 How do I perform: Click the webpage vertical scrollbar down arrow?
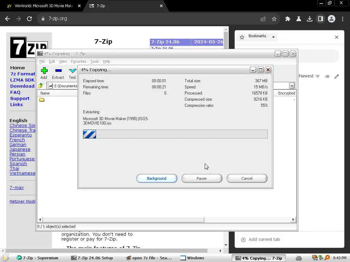point(226,245)
